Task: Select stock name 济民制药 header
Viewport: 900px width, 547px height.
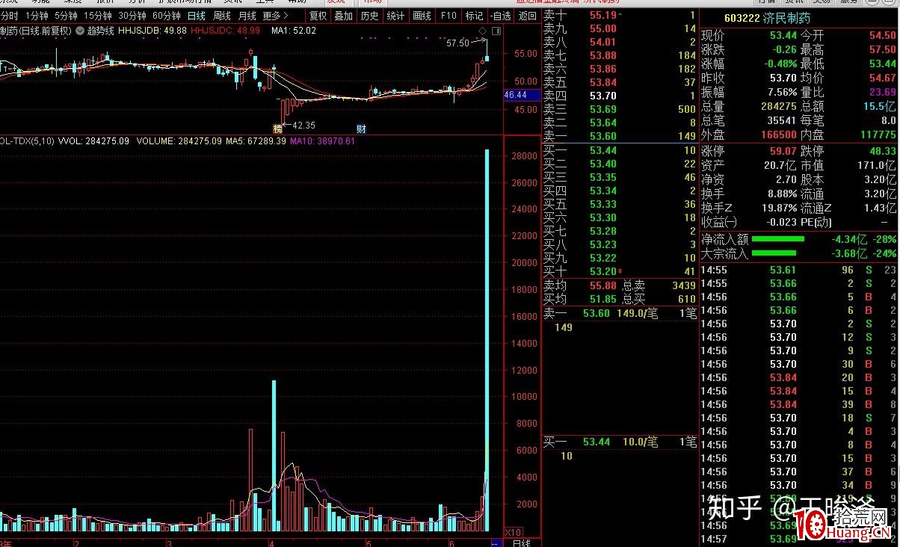Action: 787,18
